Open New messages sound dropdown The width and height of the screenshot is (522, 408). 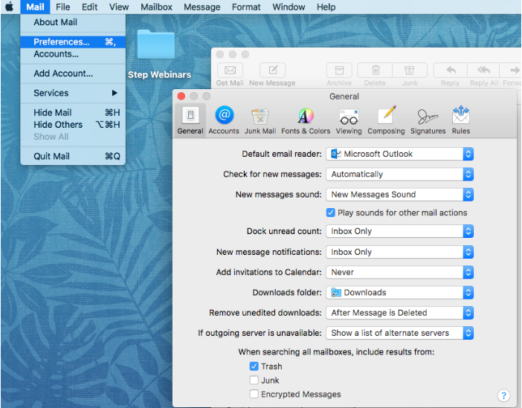[399, 195]
